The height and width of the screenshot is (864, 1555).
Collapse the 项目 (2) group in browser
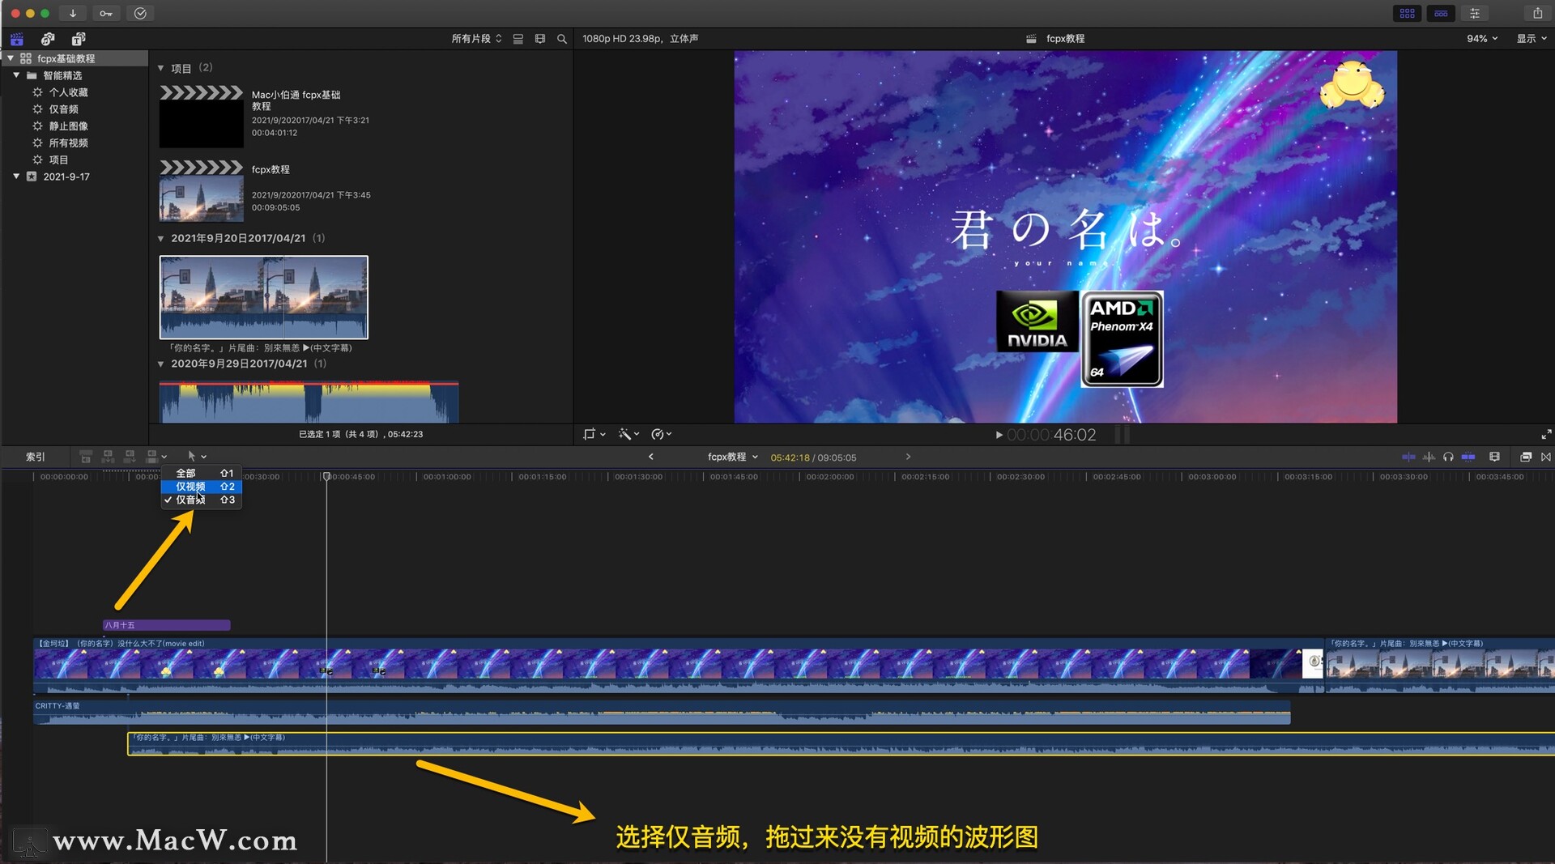[160, 68]
